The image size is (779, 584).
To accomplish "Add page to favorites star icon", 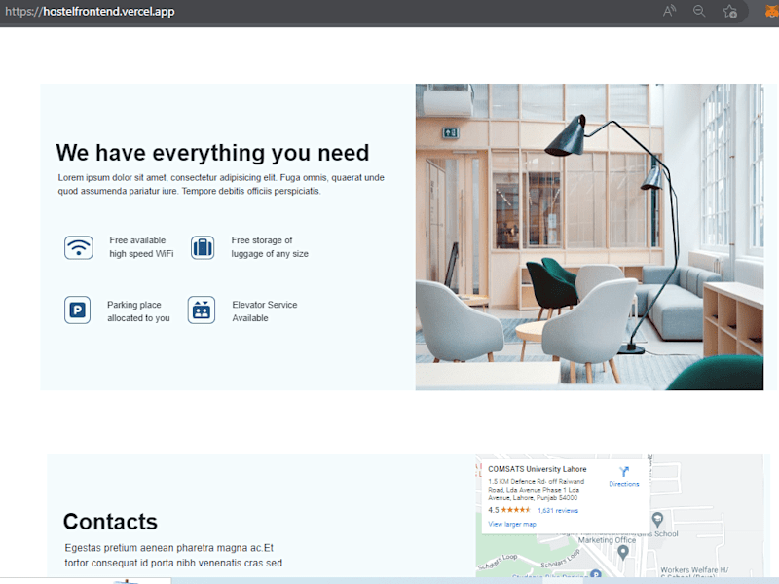I will (x=729, y=11).
